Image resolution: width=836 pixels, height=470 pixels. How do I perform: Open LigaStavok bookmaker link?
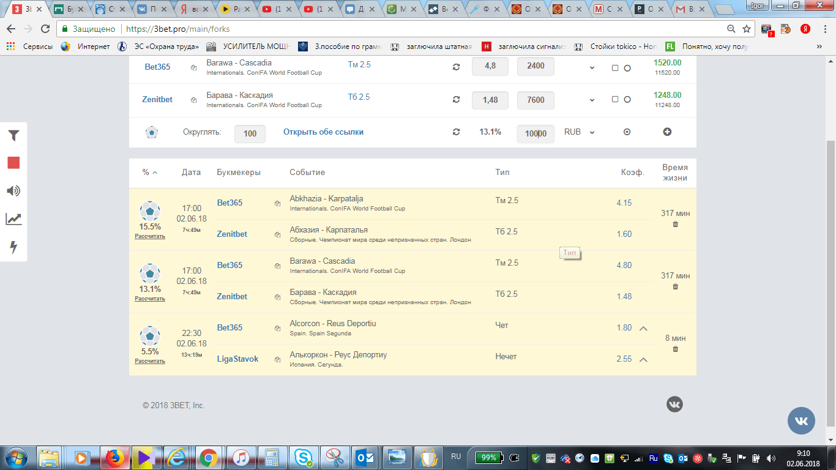(237, 359)
